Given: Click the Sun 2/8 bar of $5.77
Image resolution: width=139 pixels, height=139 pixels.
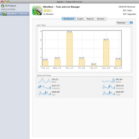Looking at the screenshot, I should [x=106, y=54].
